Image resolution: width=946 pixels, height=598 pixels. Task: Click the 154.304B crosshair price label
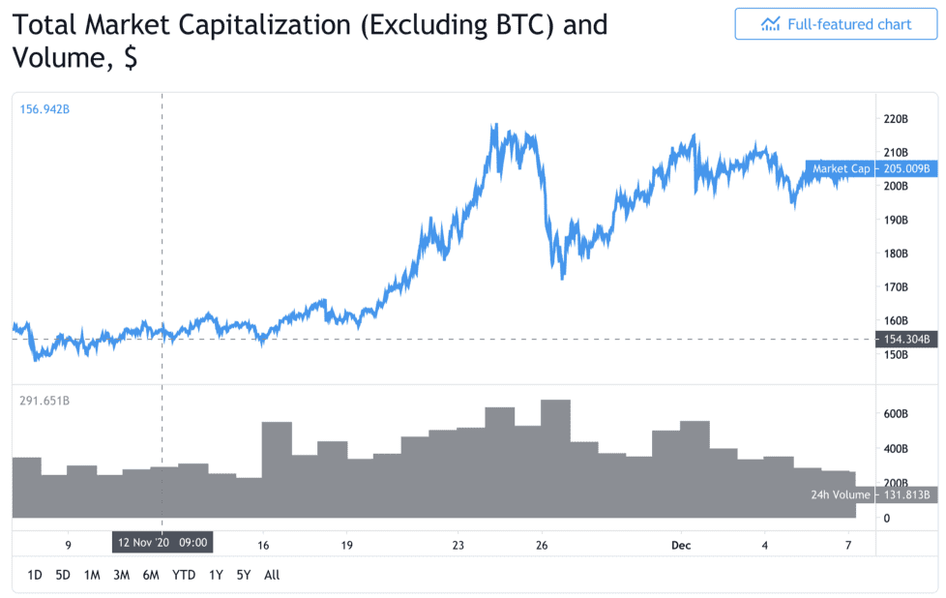(906, 339)
